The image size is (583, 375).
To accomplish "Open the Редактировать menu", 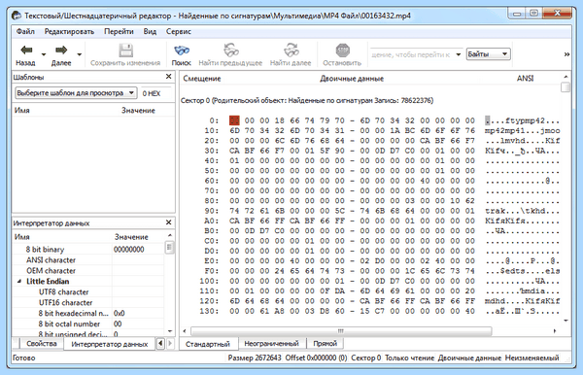I will [69, 32].
